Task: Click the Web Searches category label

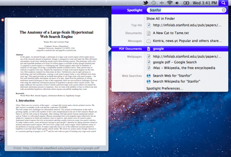Action: 132,76
